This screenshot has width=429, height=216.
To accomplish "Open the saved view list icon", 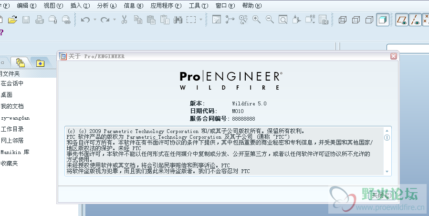I will pyautogui.click(x=310, y=20).
